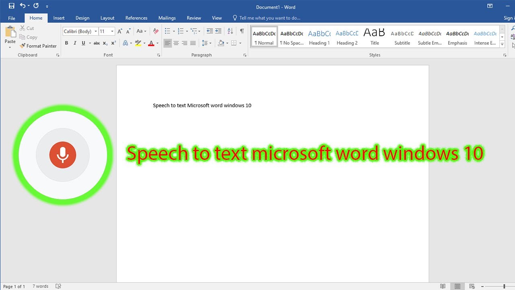Open the Clipboard pane launcher

tap(58, 55)
